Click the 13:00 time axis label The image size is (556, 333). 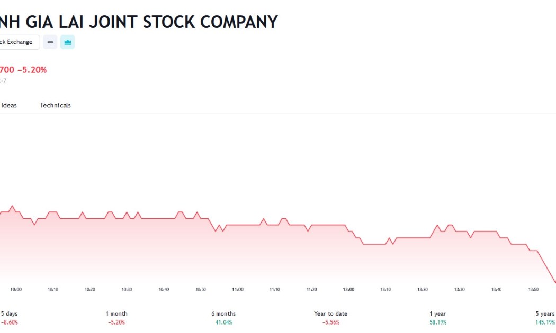[x=348, y=290]
